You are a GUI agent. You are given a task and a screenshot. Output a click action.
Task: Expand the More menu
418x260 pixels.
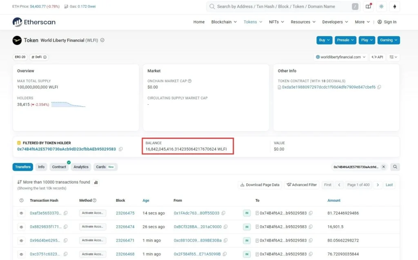pos(362,22)
